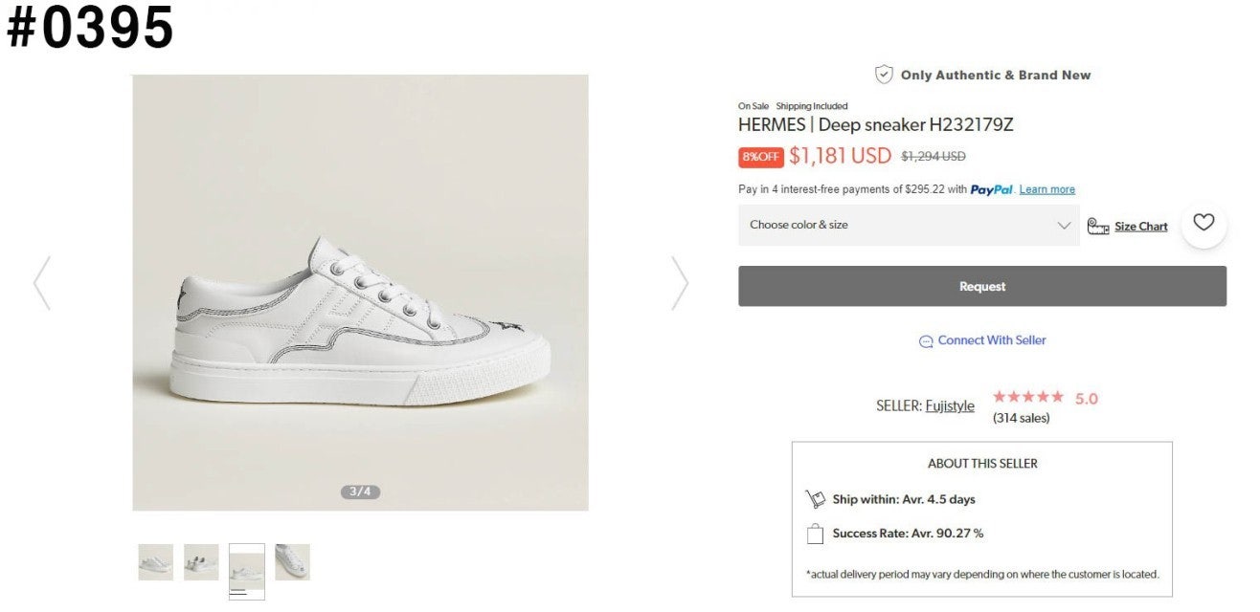Screen dimensions: 1260x612
Task: Click the previous image arrow
Action: (x=42, y=283)
